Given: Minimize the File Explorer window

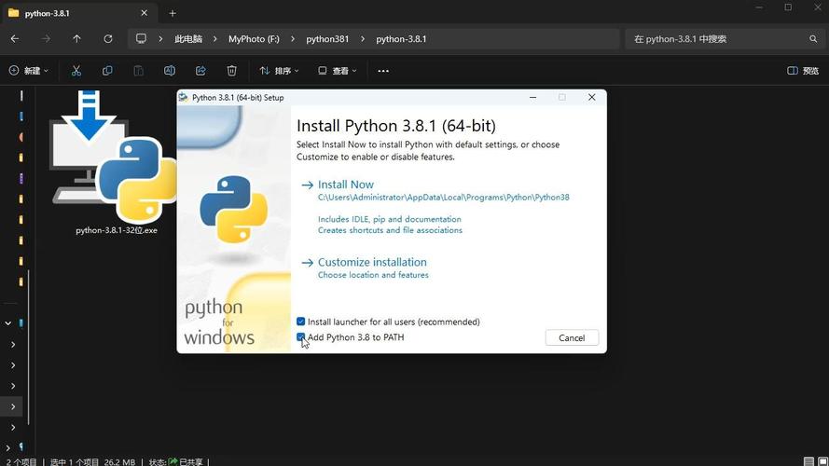Looking at the screenshot, I should tap(759, 7).
